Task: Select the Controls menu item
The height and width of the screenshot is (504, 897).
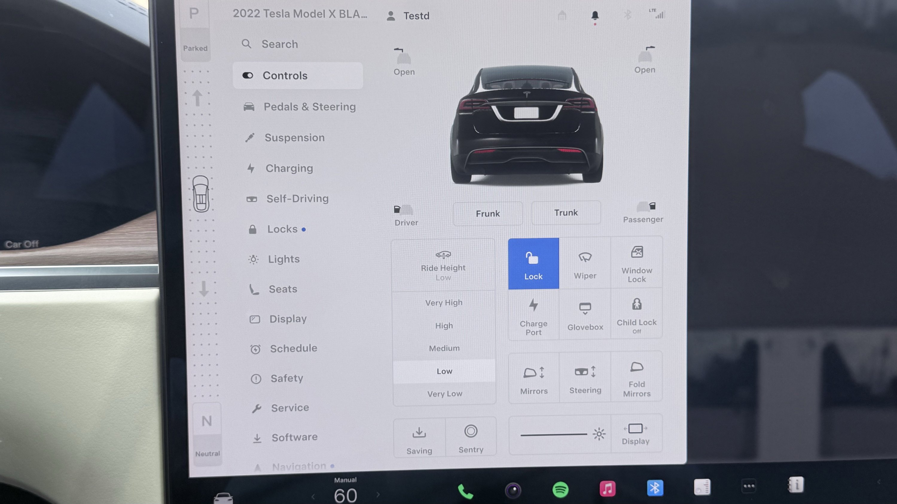Action: 298,76
